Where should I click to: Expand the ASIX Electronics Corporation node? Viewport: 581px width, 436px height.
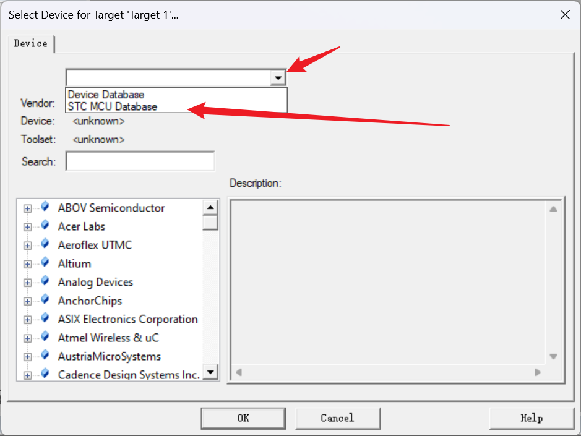coord(27,320)
